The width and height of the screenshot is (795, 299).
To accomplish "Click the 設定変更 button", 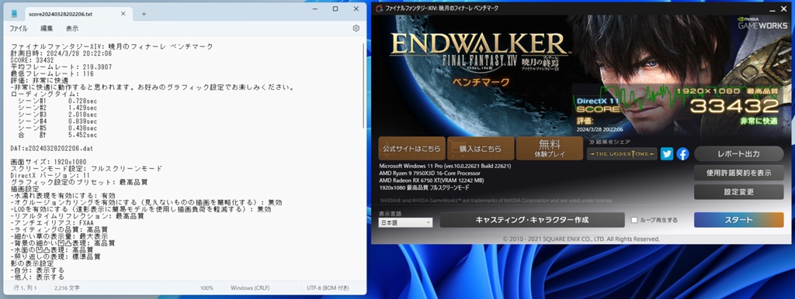I will click(739, 192).
